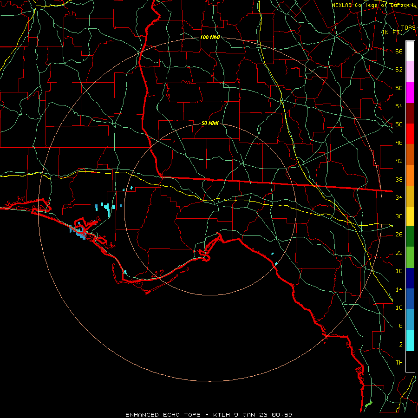Select the magenta legend color block
Viewport: 418px width, 418px height.
pyautogui.click(x=410, y=92)
